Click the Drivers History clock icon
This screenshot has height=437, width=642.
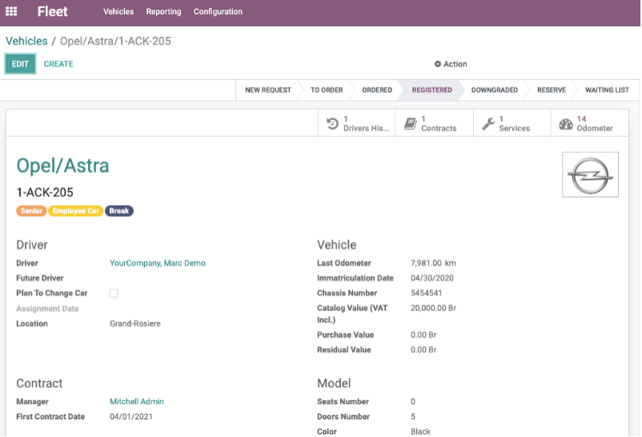point(332,124)
